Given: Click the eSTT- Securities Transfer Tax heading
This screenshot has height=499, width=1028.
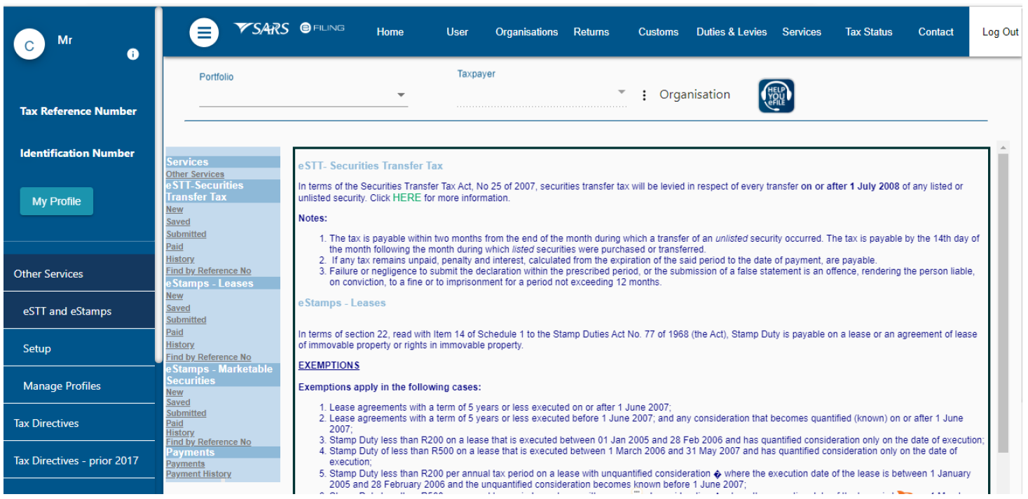Looking at the screenshot, I should pos(371,166).
